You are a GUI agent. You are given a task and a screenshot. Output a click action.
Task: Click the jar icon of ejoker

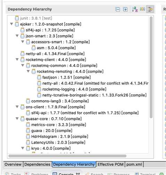coord(17,24)
